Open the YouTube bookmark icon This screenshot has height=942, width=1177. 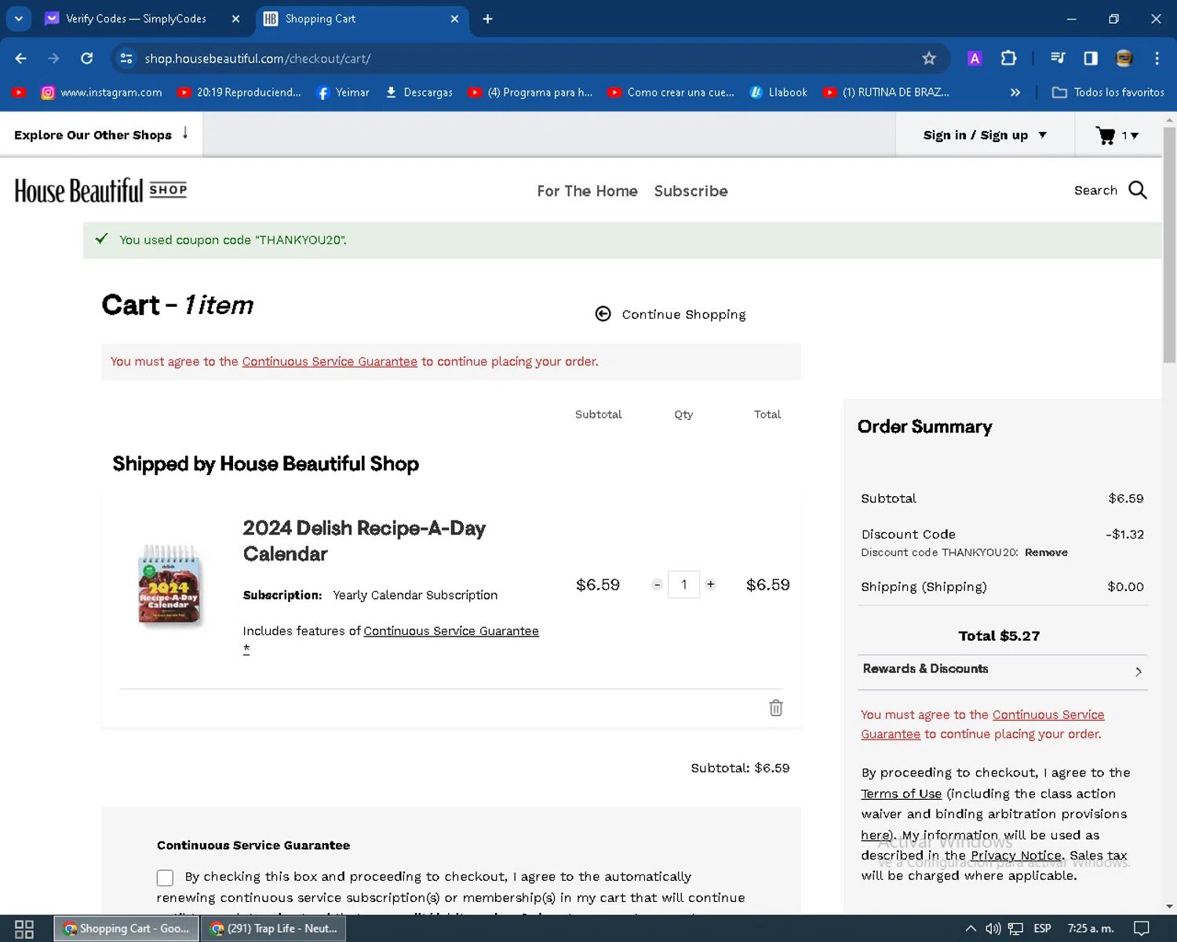[x=19, y=93]
